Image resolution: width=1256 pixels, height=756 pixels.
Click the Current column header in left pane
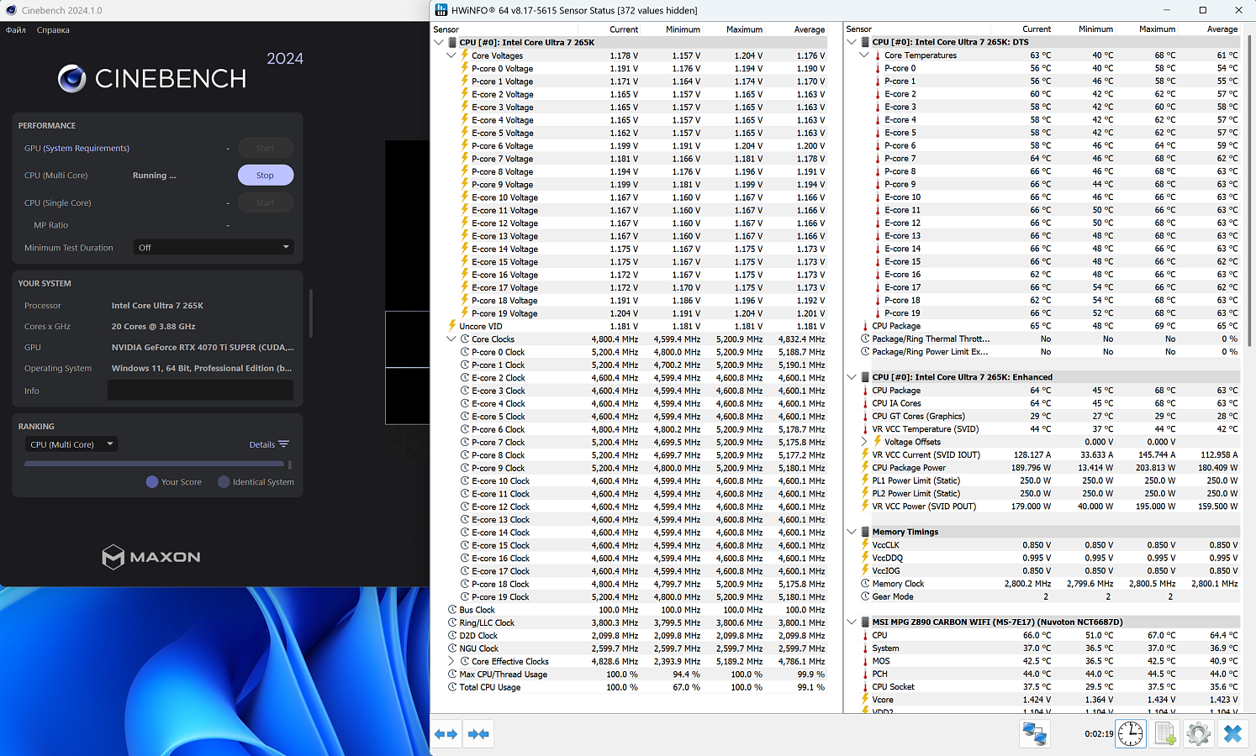point(624,29)
